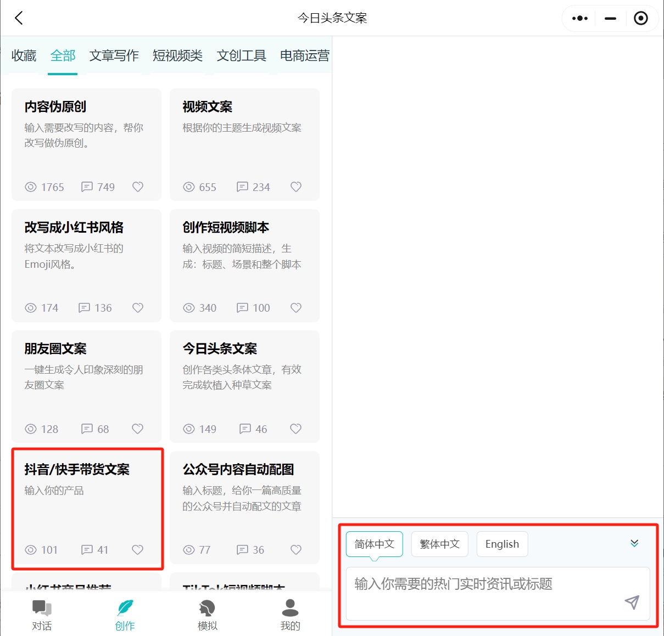Like the 改写成小红书风格 card heart
This screenshot has height=636, width=664.
click(x=138, y=308)
